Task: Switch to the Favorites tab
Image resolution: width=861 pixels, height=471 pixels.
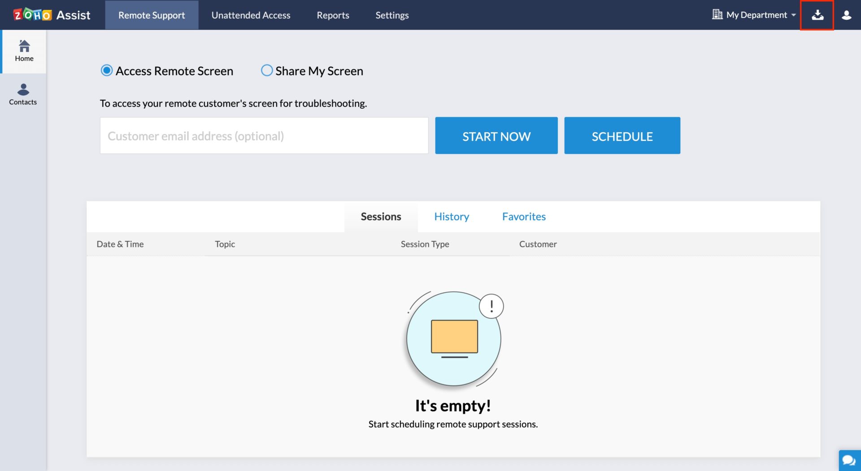Action: pyautogui.click(x=524, y=216)
